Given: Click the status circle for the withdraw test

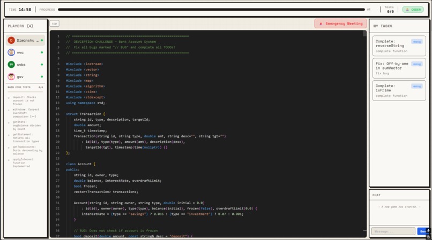Looking at the screenshot, I should click(x=9, y=110).
